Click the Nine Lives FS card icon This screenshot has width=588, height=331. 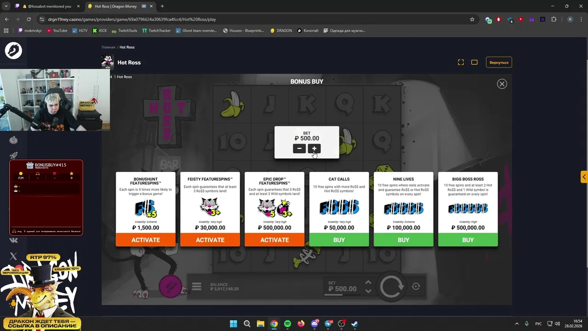tap(403, 209)
